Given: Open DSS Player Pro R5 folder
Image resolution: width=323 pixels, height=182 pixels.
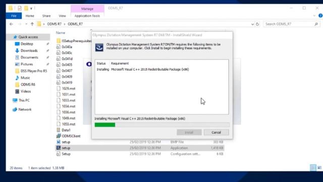Looking at the screenshot, I should click(34, 71).
